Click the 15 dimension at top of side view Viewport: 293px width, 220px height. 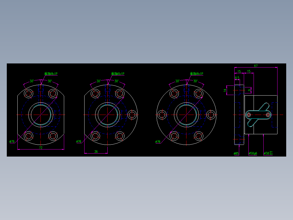(239, 71)
